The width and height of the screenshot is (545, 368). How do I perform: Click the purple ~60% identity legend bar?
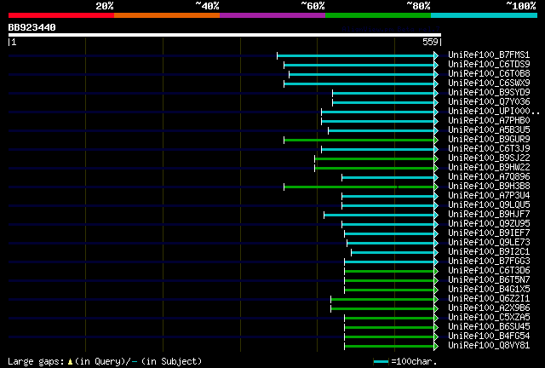272,15
